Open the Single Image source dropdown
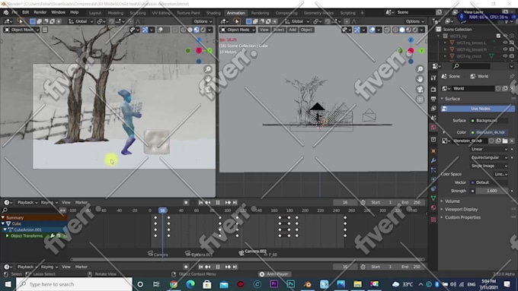Image resolution: width=518 pixels, height=291 pixels. tap(489, 166)
